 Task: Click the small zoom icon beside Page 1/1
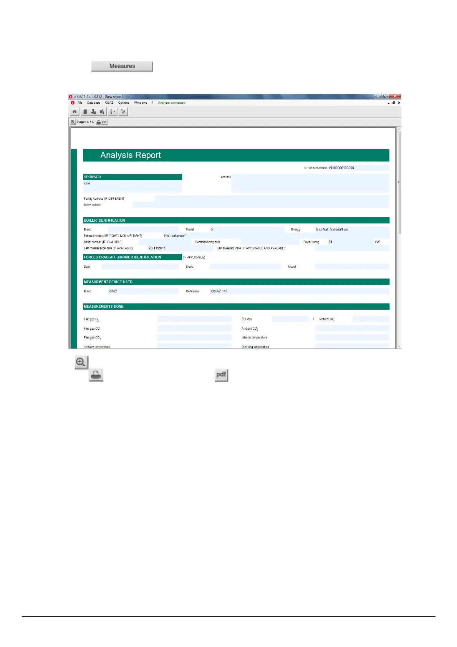[73, 122]
